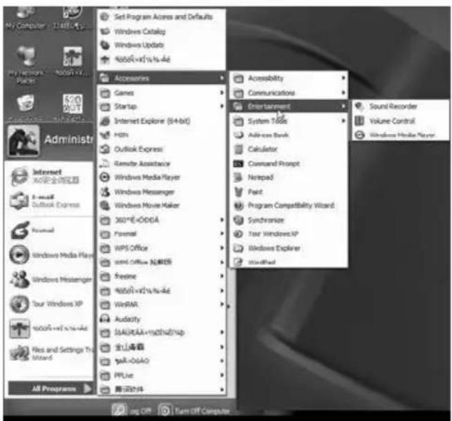The image size is (452, 421).
Task: Click the Notepad icon
Action: (x=238, y=177)
